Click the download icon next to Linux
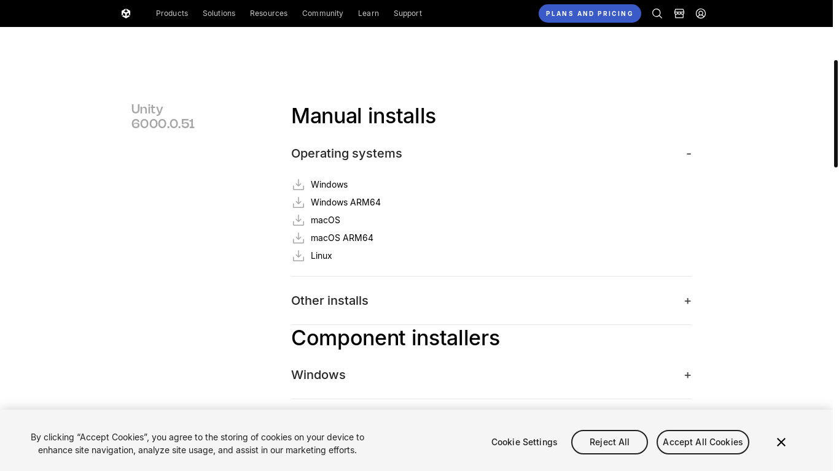 pyautogui.click(x=299, y=256)
